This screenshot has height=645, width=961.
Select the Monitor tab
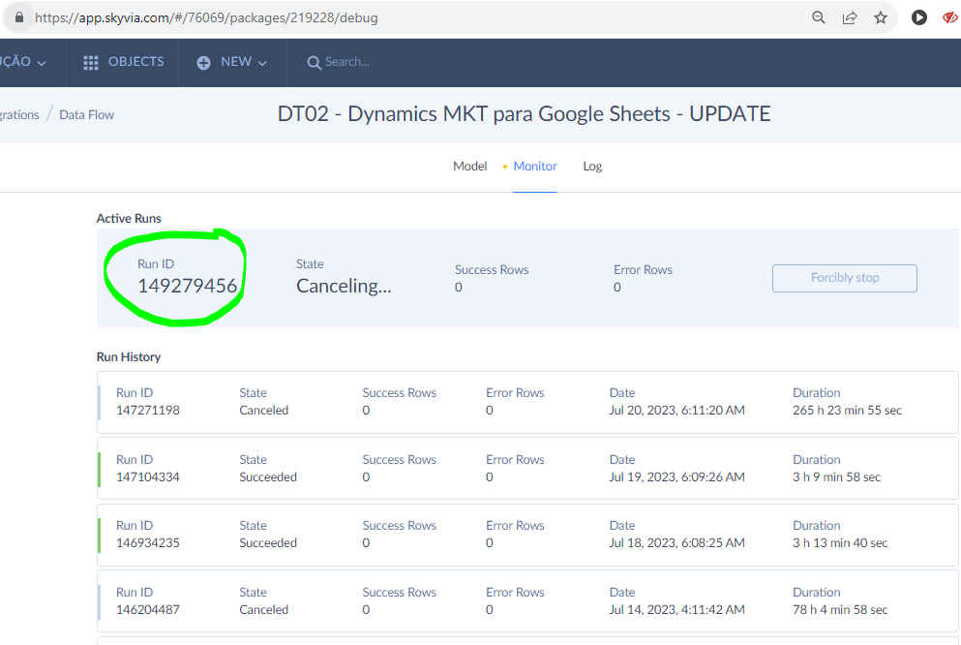[x=535, y=167]
